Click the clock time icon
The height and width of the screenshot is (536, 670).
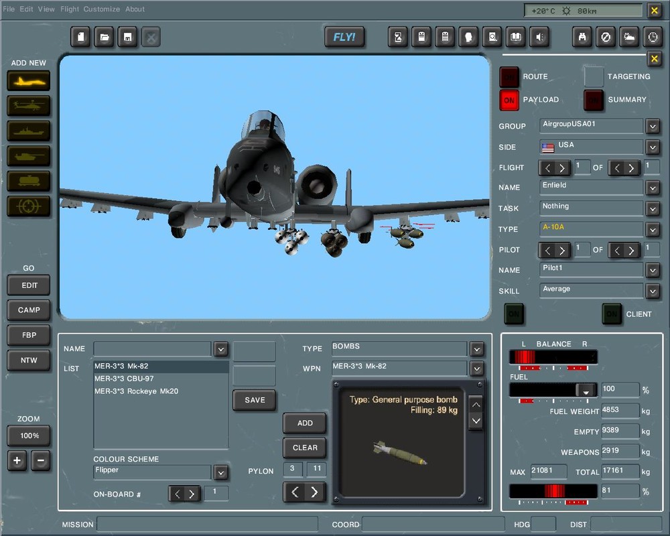coord(653,38)
